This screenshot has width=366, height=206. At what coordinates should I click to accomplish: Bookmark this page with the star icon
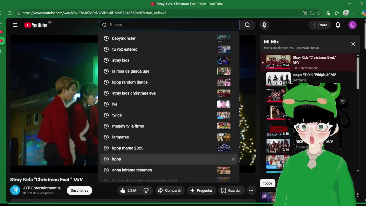click(x=319, y=13)
